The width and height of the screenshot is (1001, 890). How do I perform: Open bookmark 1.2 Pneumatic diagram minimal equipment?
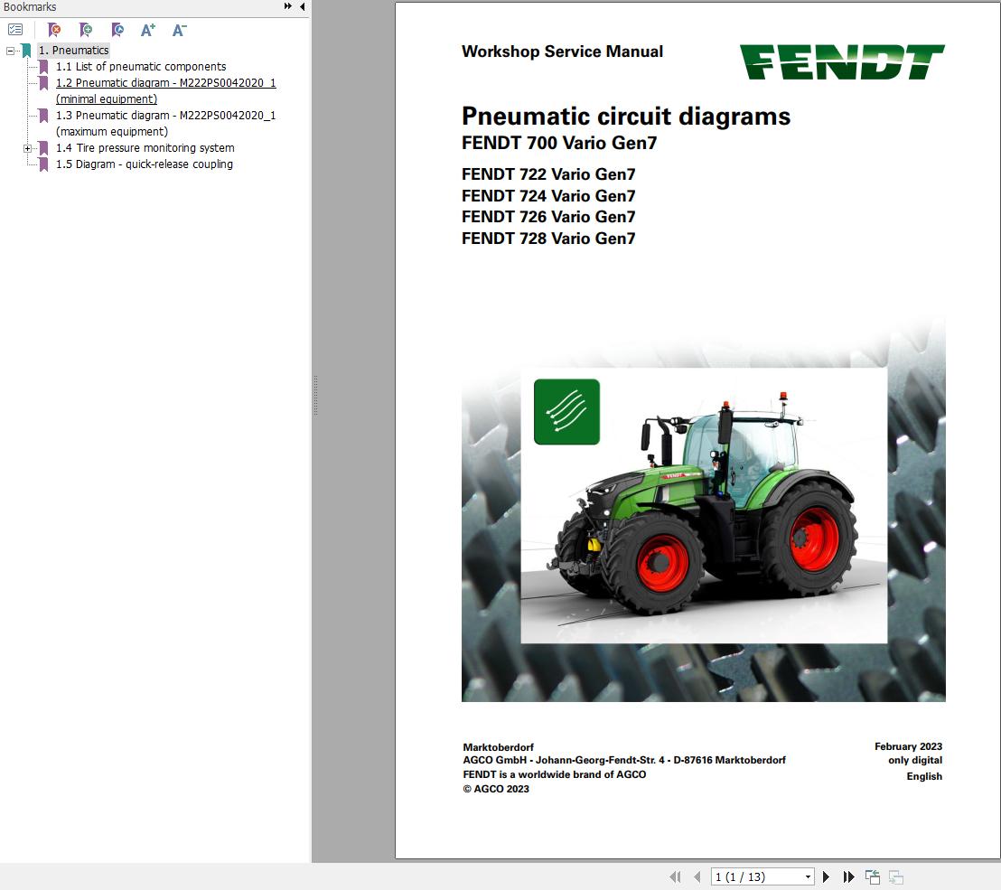(x=165, y=90)
